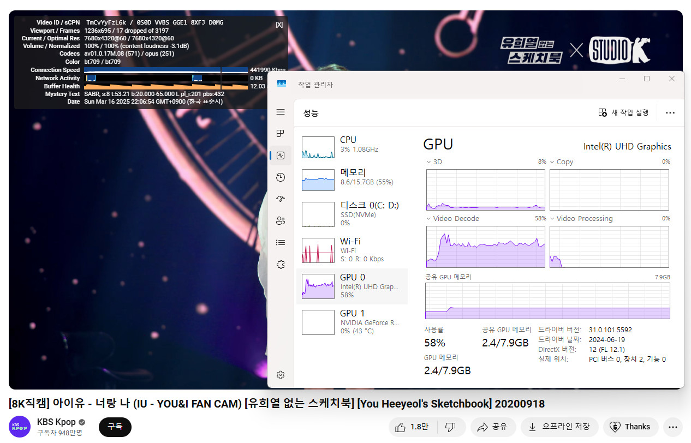Open Task Manager settings gear

coord(281,375)
